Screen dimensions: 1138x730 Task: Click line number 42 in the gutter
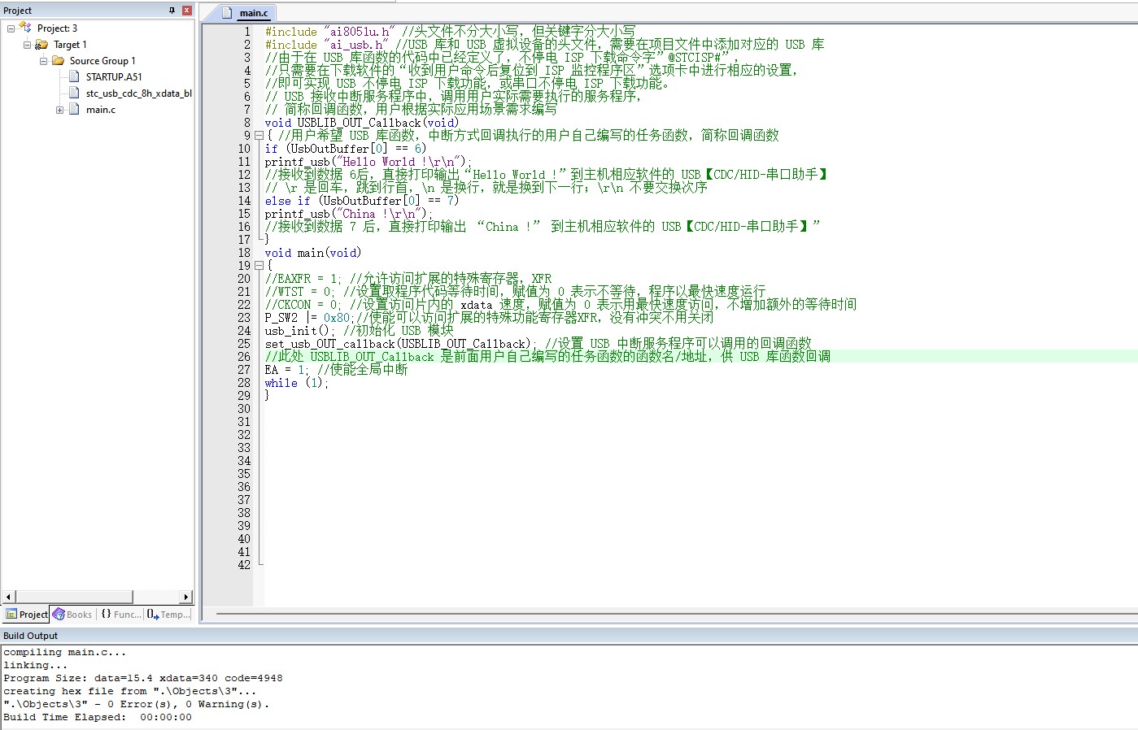point(244,565)
